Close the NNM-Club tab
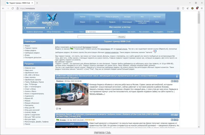 (x=32, y=3)
